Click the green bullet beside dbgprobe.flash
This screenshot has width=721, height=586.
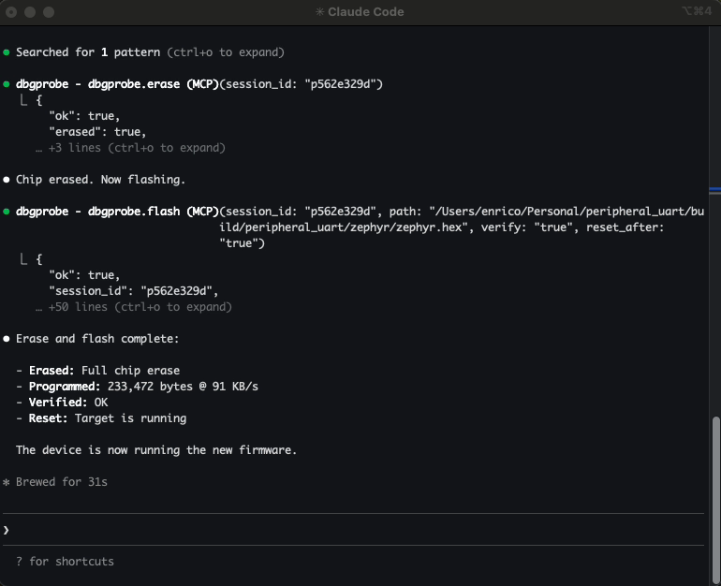pyautogui.click(x=7, y=212)
